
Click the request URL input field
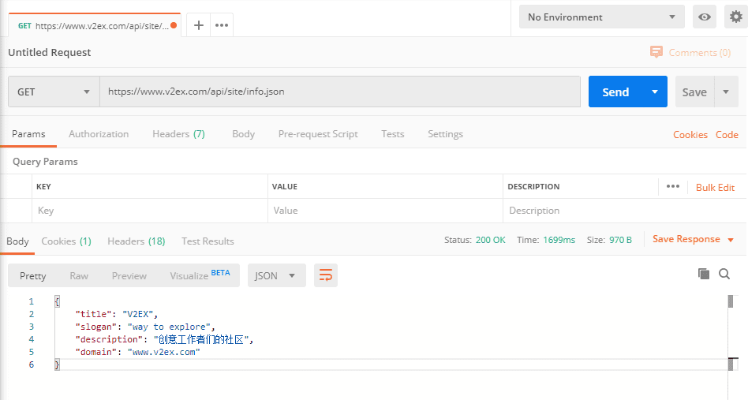[x=339, y=92]
